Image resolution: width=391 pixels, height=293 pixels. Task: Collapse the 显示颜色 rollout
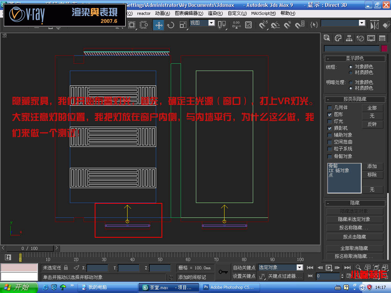[355, 58]
